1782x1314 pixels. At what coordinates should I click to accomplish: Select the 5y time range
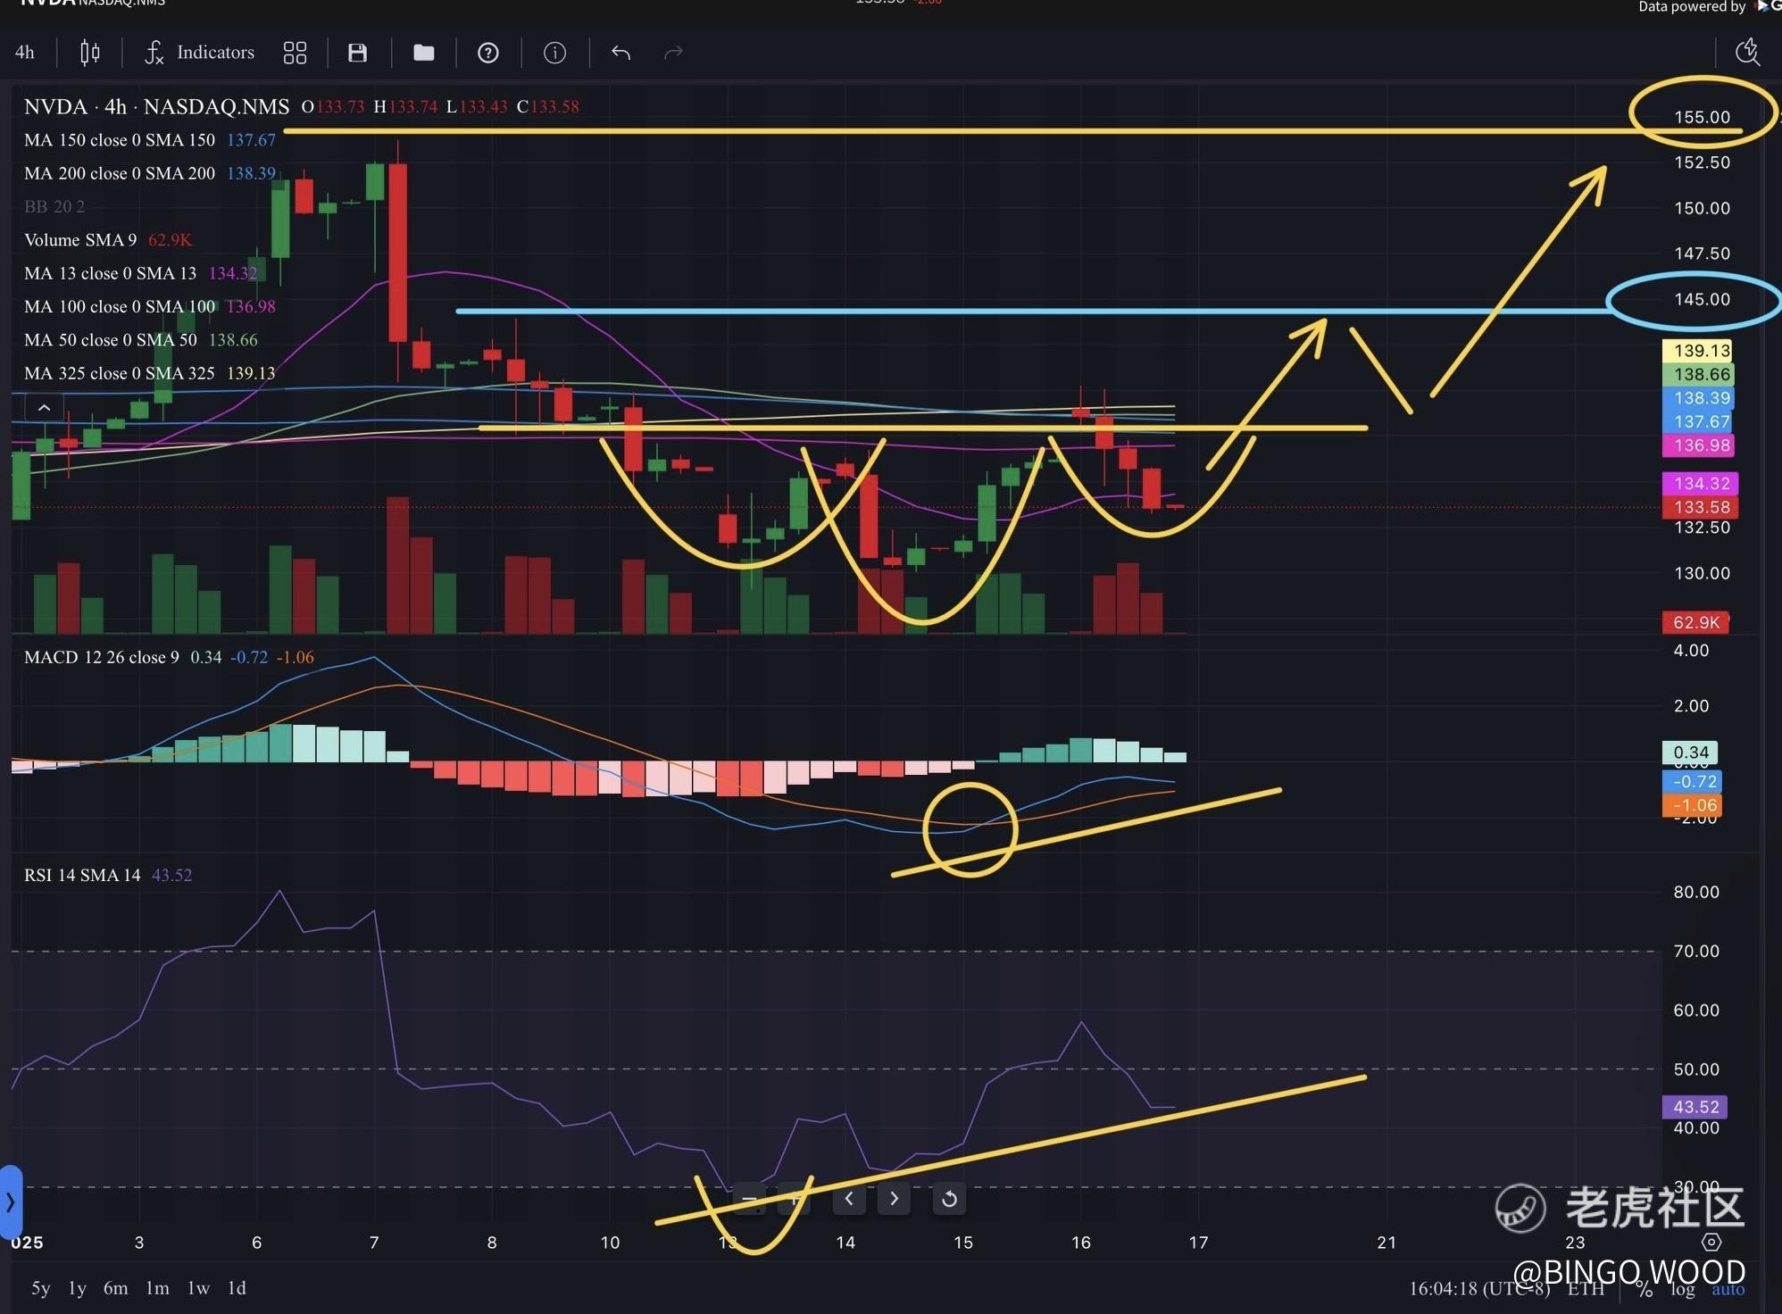point(41,1288)
